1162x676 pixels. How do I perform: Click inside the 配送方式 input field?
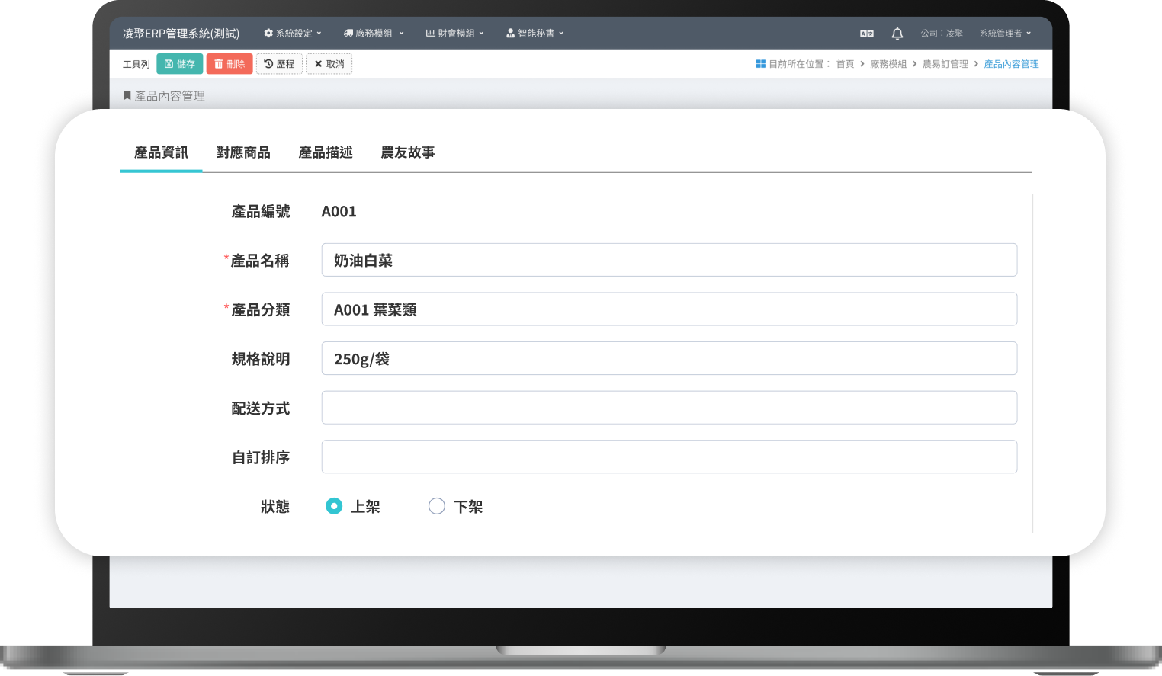(669, 407)
